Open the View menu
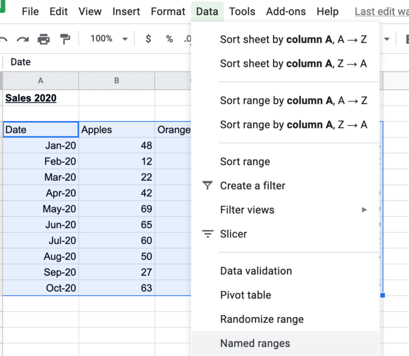The image size is (409, 356). [x=90, y=12]
